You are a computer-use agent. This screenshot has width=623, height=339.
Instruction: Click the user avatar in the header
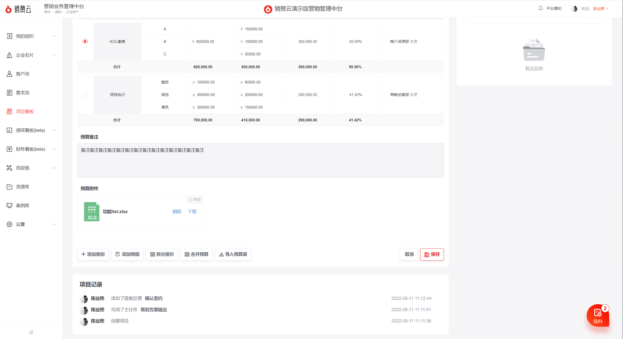[574, 9]
